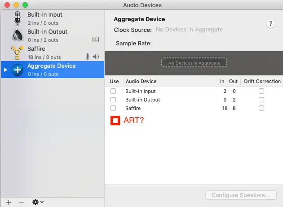The width and height of the screenshot is (283, 207).
Task: Expand the Aggregate Device disclosure triangle
Action: tap(5, 70)
